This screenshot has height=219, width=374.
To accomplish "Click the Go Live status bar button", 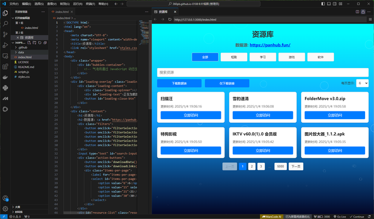I will tap(340, 216).
